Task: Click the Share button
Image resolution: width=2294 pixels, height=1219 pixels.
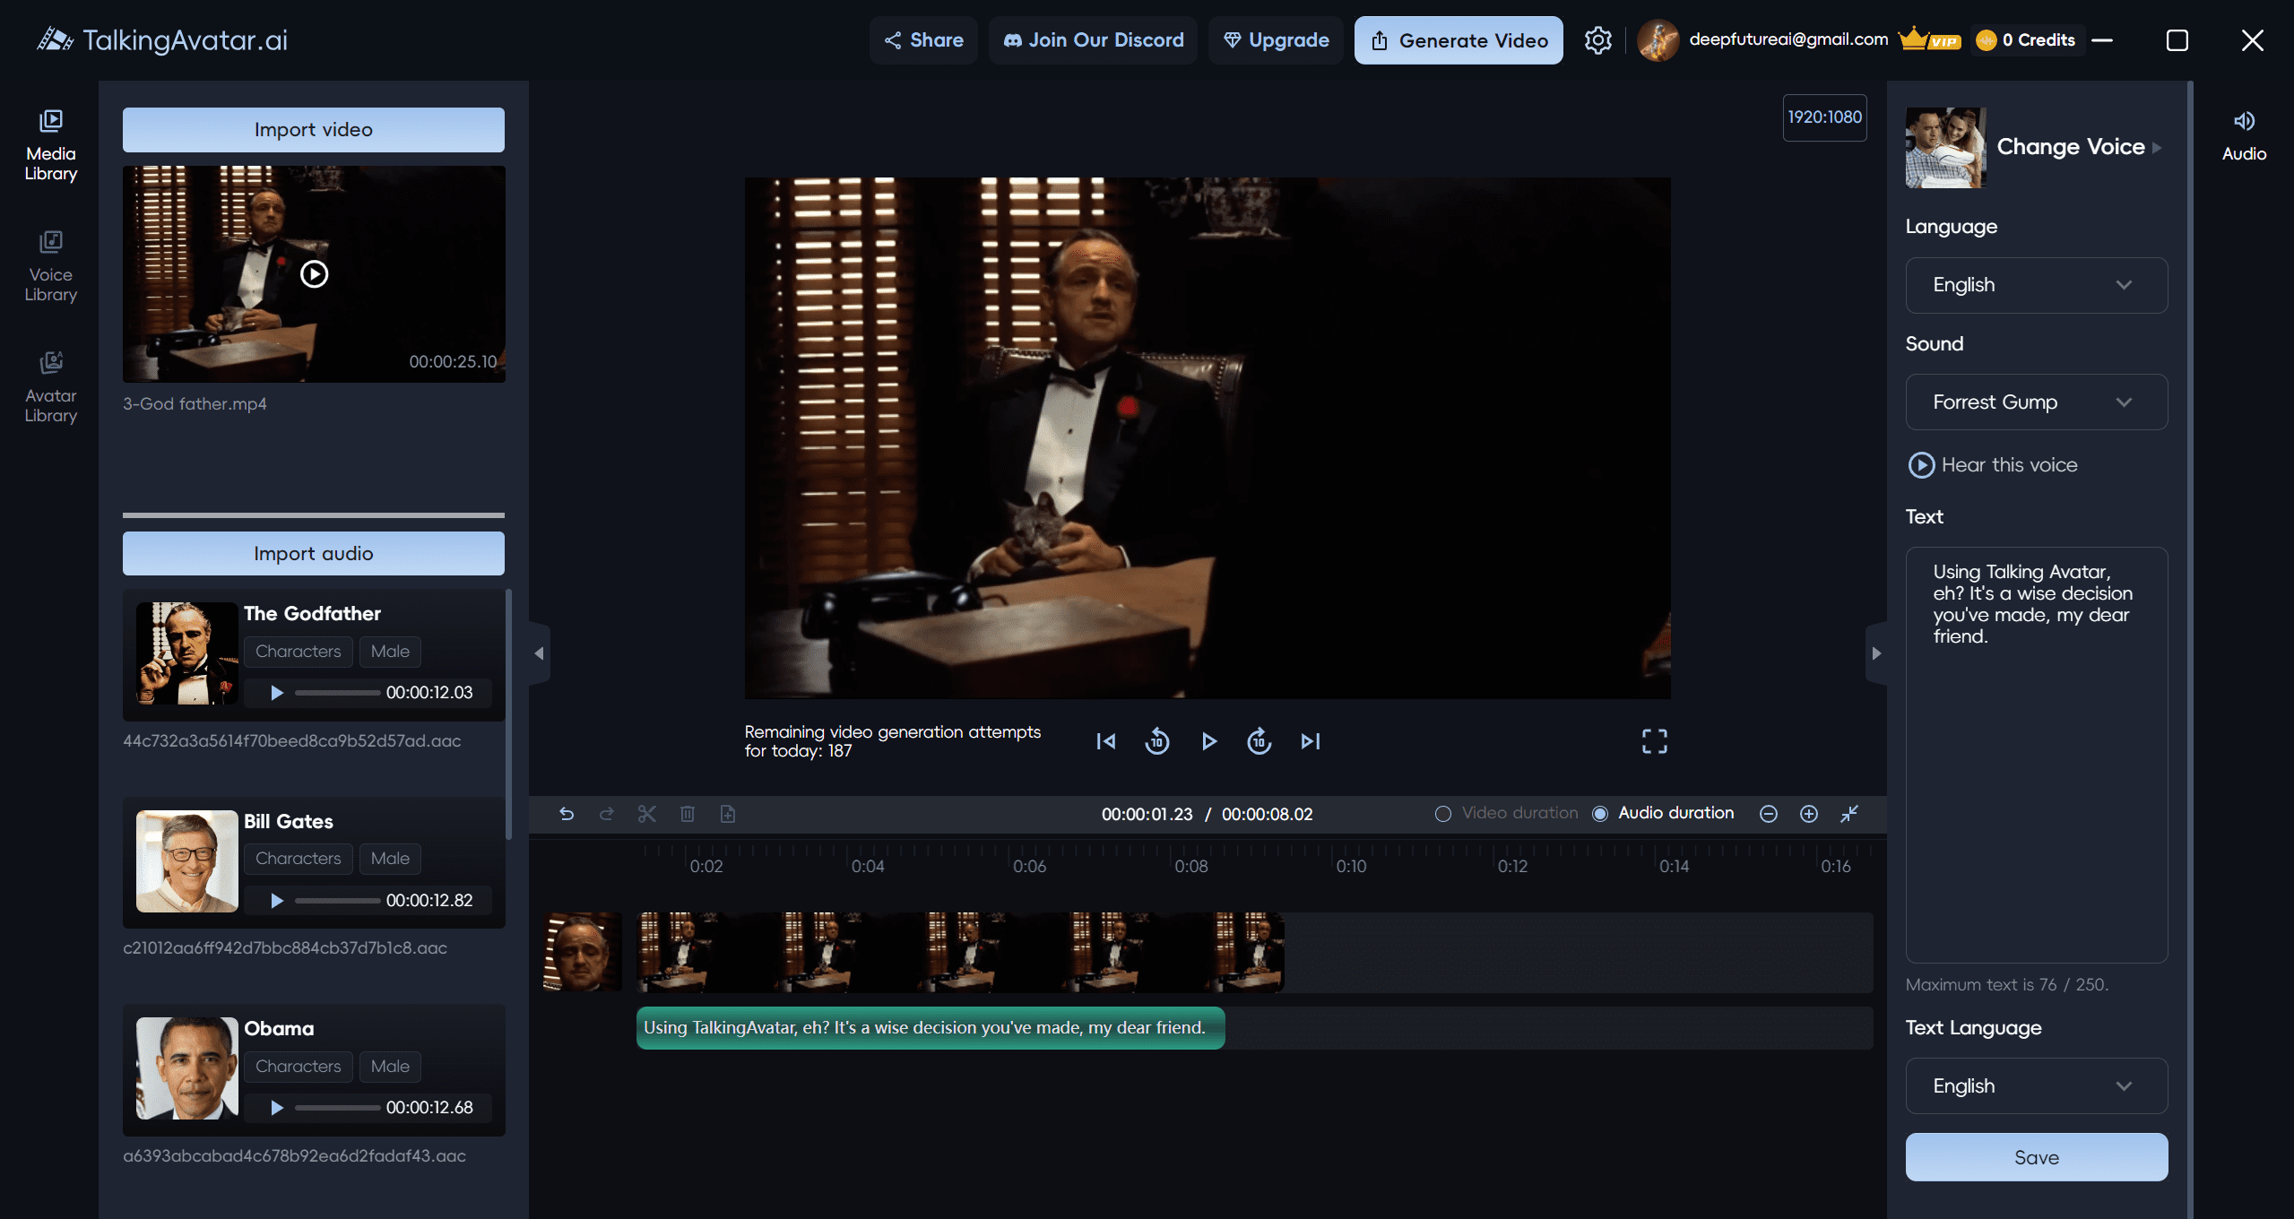Action: 923,40
